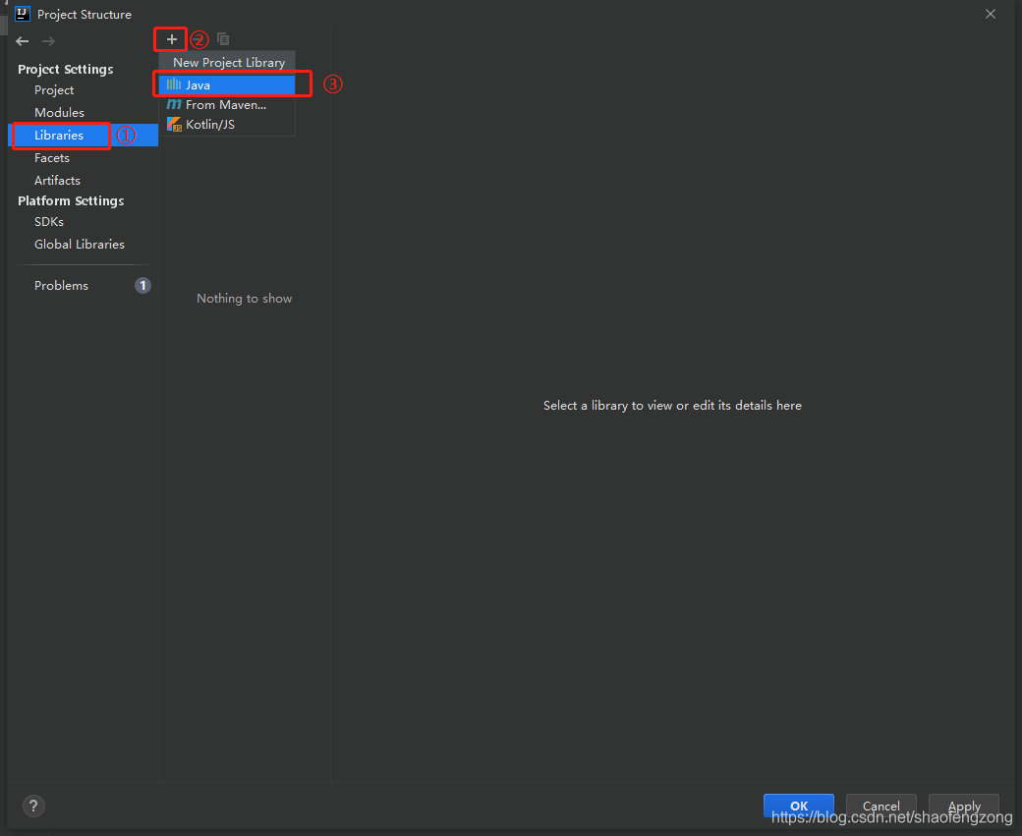Open SDKs under Platform Settings
The width and height of the screenshot is (1022, 836).
pyautogui.click(x=49, y=222)
